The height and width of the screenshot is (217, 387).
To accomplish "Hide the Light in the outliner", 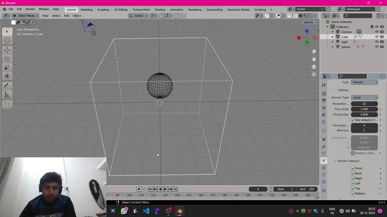I will pyautogui.click(x=377, y=42).
